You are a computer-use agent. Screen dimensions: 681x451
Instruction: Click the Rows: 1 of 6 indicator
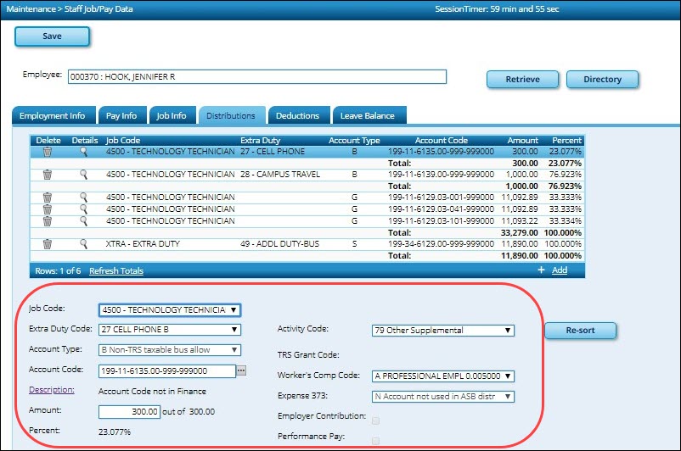click(59, 270)
